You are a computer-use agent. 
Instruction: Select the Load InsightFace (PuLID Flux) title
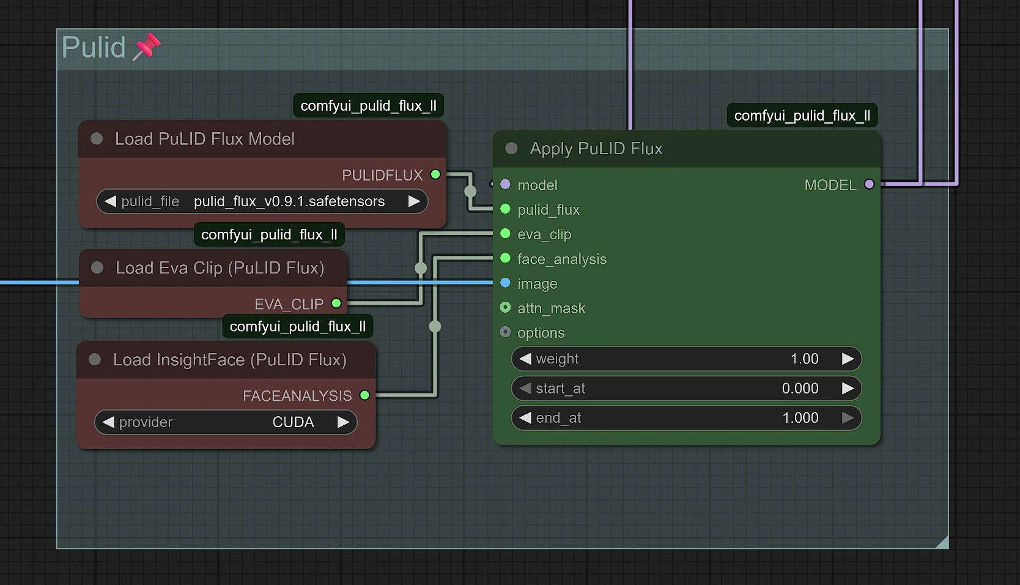coord(230,360)
